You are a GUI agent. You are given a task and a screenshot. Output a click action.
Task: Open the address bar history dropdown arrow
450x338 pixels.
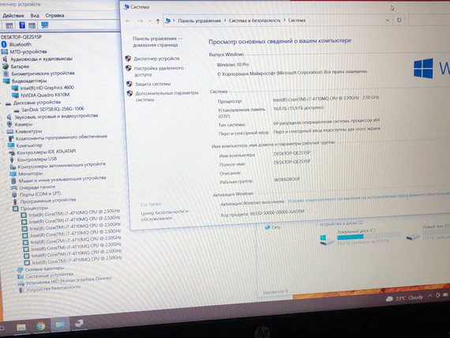tap(388, 20)
